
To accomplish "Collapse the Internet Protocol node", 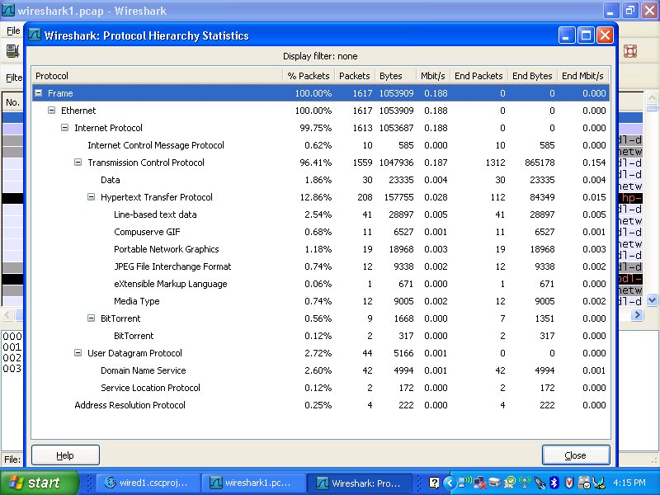I will tap(65, 128).
